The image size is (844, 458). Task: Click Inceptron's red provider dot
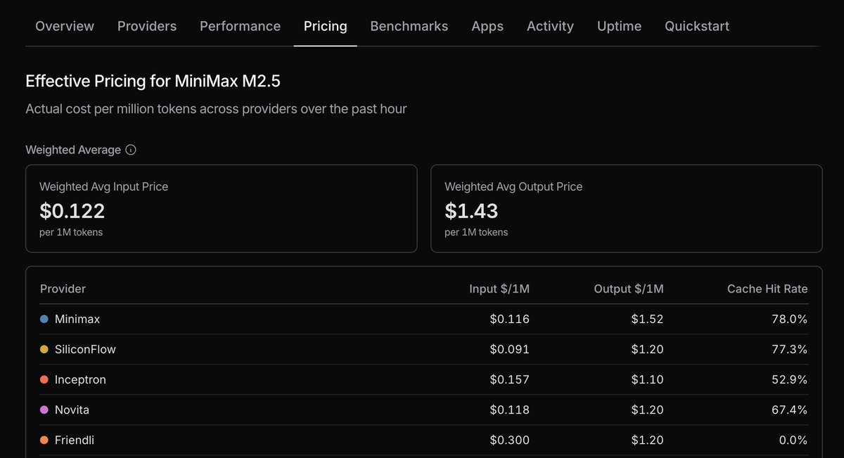click(44, 379)
